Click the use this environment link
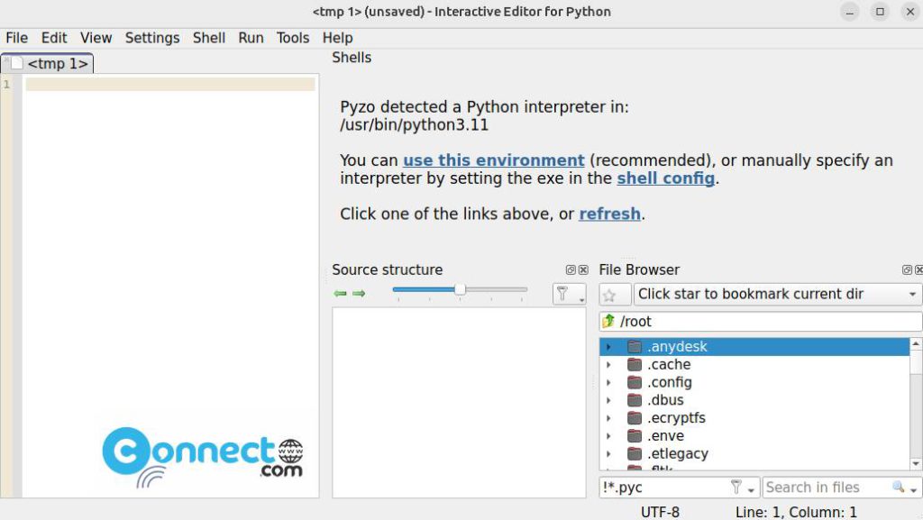Image resolution: width=923 pixels, height=520 pixels. pyautogui.click(x=493, y=160)
